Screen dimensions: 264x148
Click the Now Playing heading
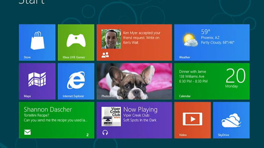click(x=140, y=110)
